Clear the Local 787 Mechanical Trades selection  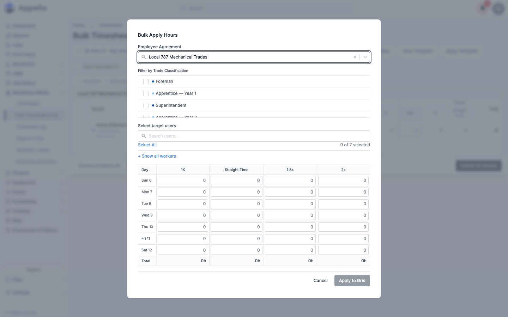tap(355, 57)
